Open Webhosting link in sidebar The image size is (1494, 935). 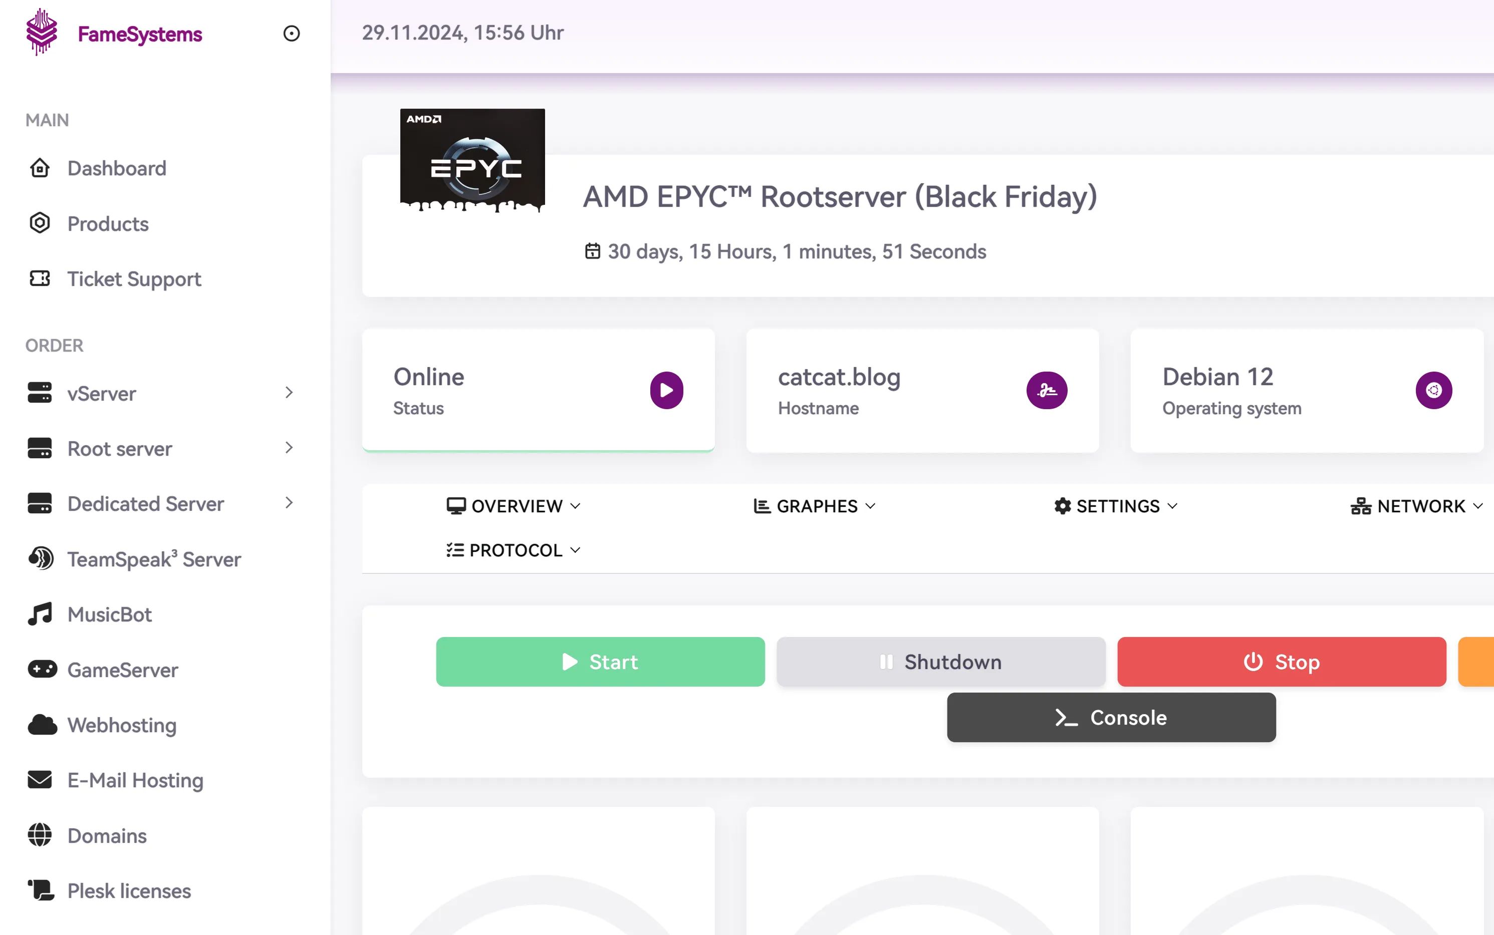[x=122, y=725]
